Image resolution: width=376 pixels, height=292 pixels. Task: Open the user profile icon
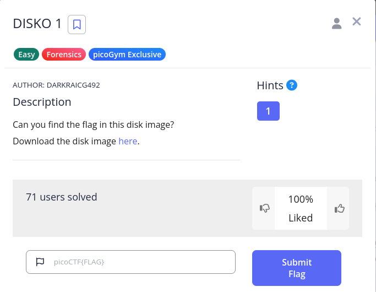point(337,24)
